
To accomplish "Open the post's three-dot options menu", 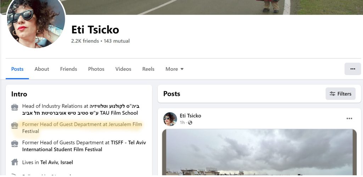I will coord(349,119).
